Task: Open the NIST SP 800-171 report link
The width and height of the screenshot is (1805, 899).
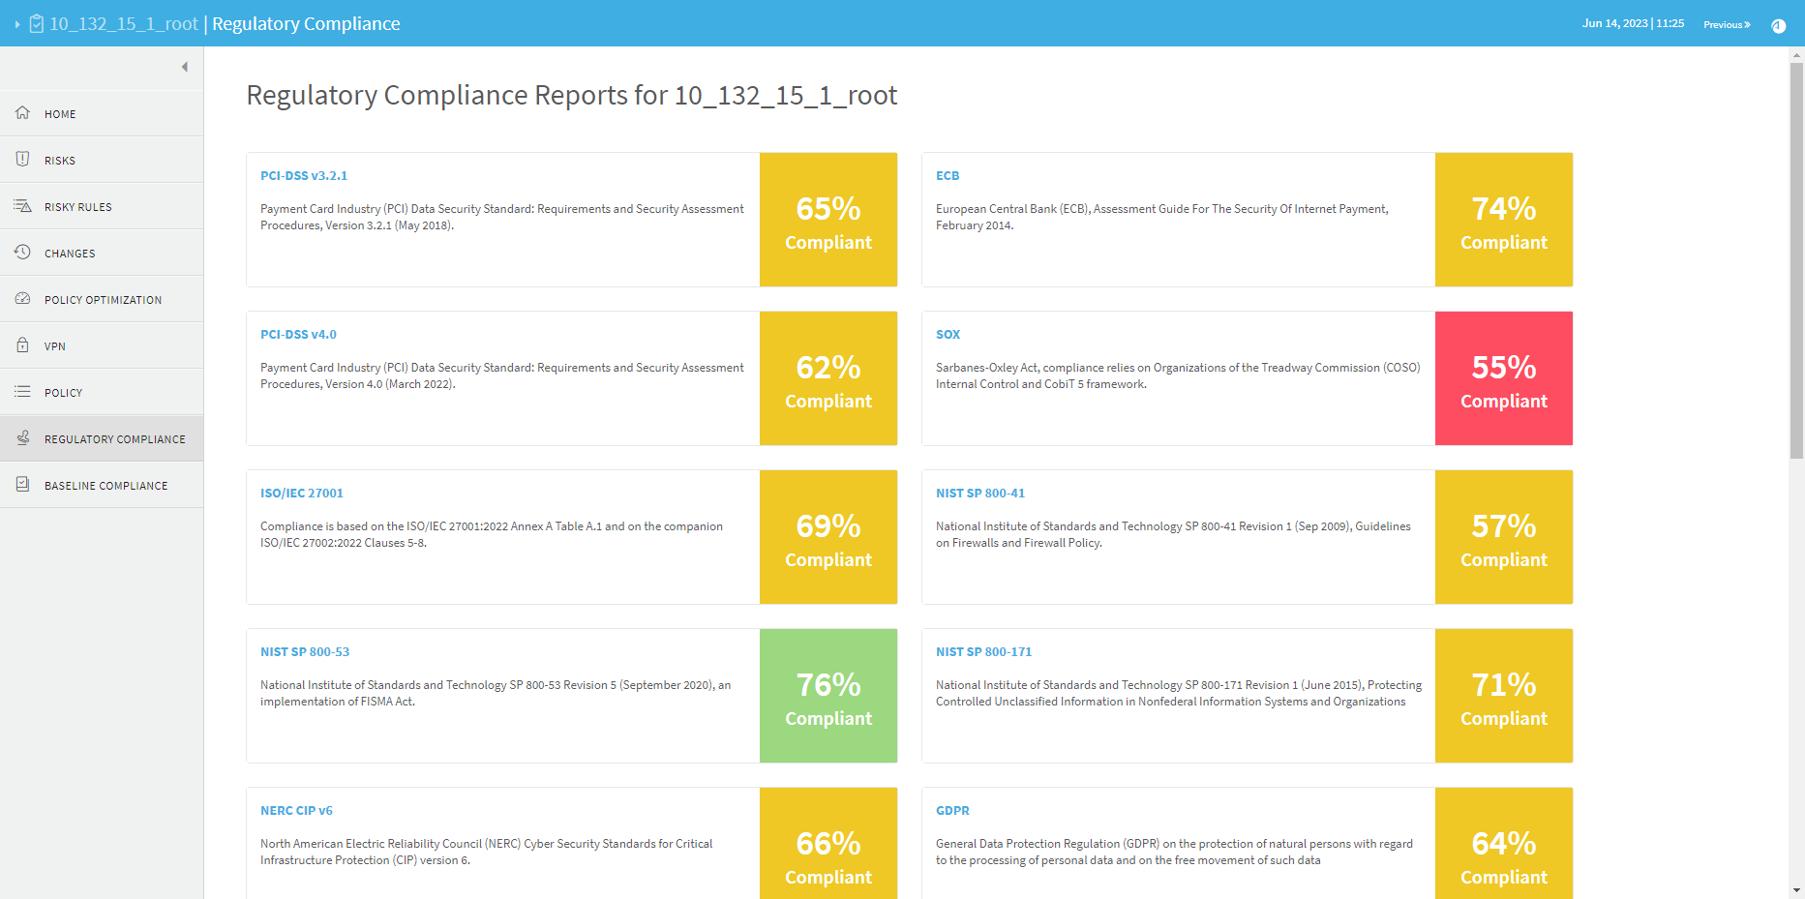Action: (x=983, y=652)
